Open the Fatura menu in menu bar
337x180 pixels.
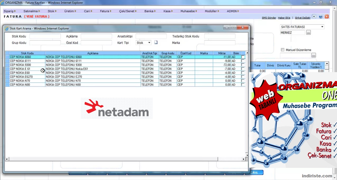(106, 11)
